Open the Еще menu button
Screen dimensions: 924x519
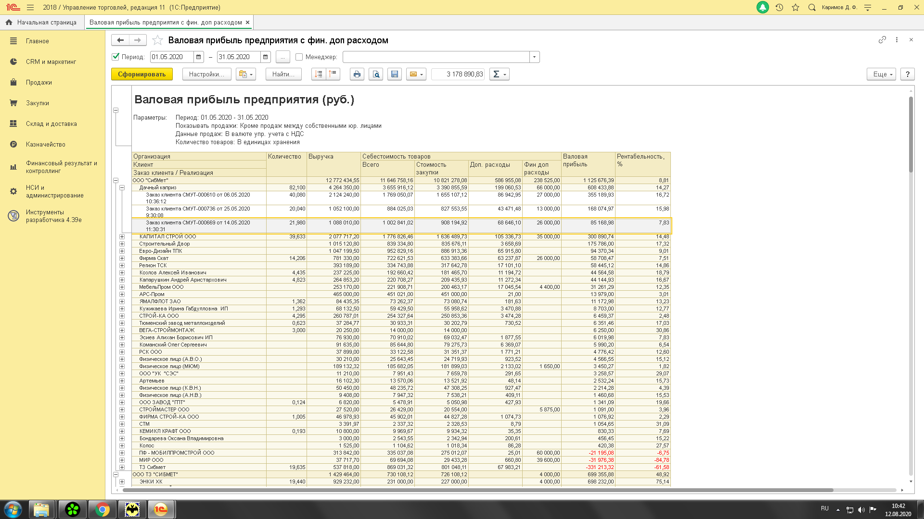[x=882, y=74]
